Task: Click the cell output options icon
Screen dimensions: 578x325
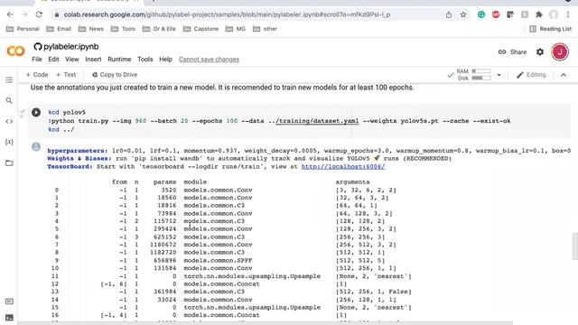Action: tap(36, 147)
